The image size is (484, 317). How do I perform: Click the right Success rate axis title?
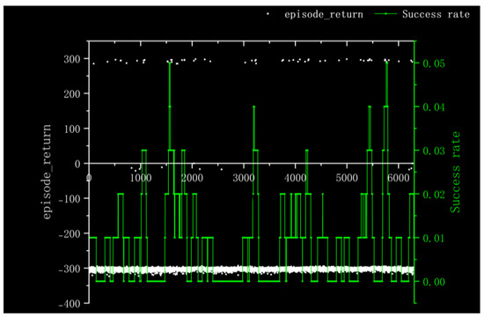[x=455, y=172]
